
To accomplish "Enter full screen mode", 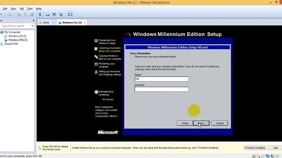I will 54,14.
